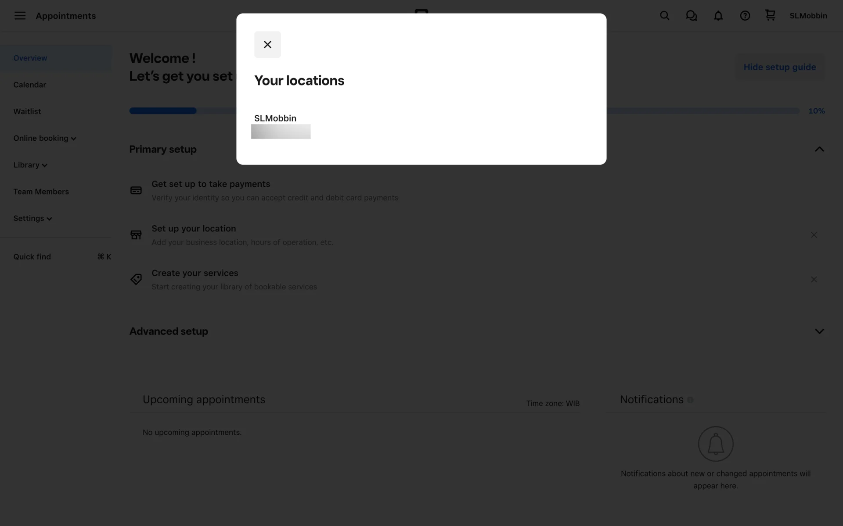Screen dimensions: 843x526
Task: Click Hide setup guide
Action: [x=779, y=67]
